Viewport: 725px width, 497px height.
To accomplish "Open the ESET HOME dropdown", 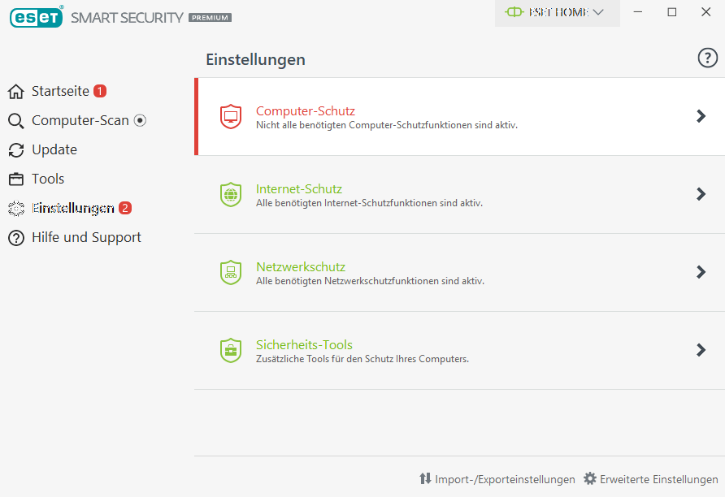I will point(557,13).
